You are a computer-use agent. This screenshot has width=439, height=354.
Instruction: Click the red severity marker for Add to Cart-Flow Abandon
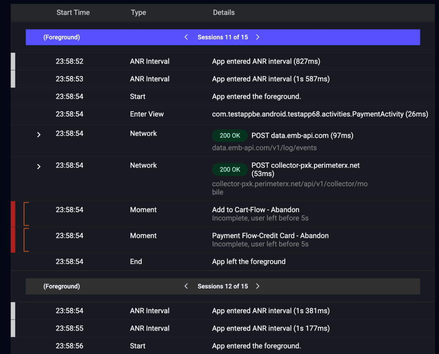click(13, 214)
